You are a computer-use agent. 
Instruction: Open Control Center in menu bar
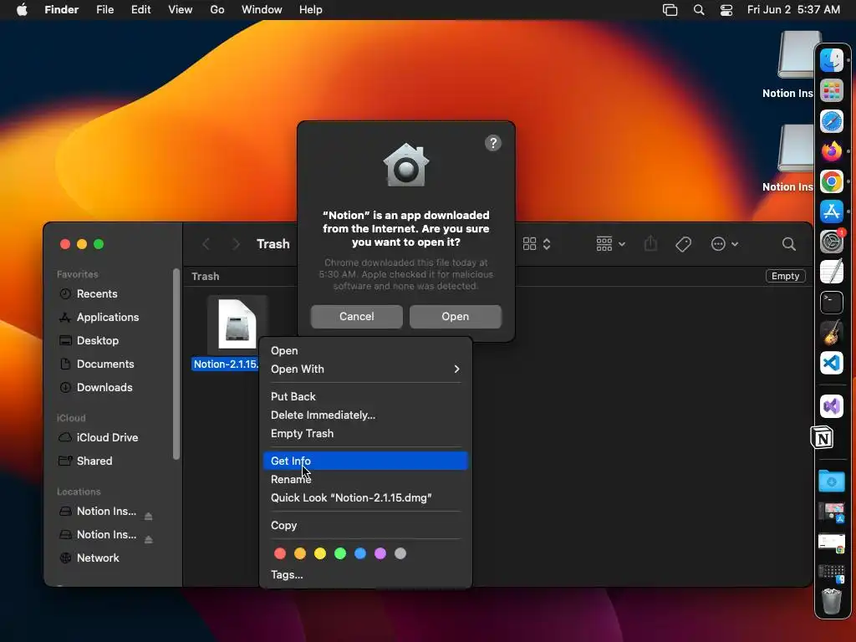click(726, 10)
